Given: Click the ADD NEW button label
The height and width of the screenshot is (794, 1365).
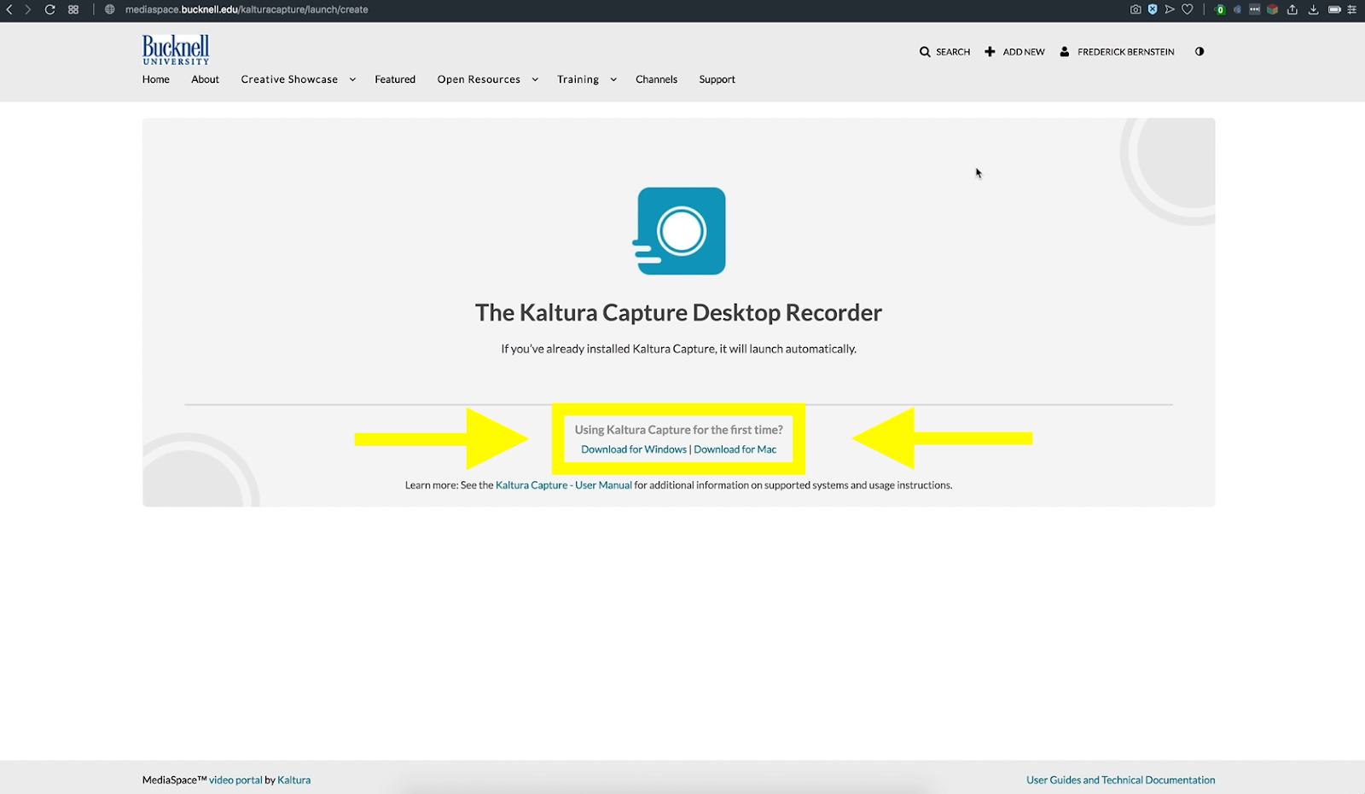Looking at the screenshot, I should point(1024,52).
